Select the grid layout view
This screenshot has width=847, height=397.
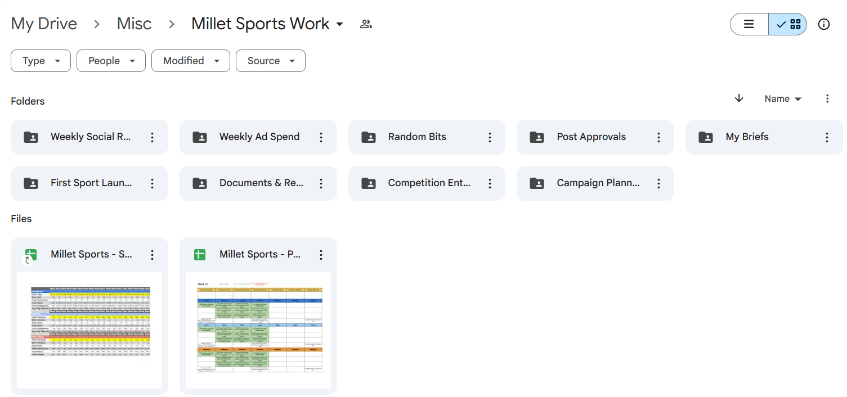click(x=788, y=24)
